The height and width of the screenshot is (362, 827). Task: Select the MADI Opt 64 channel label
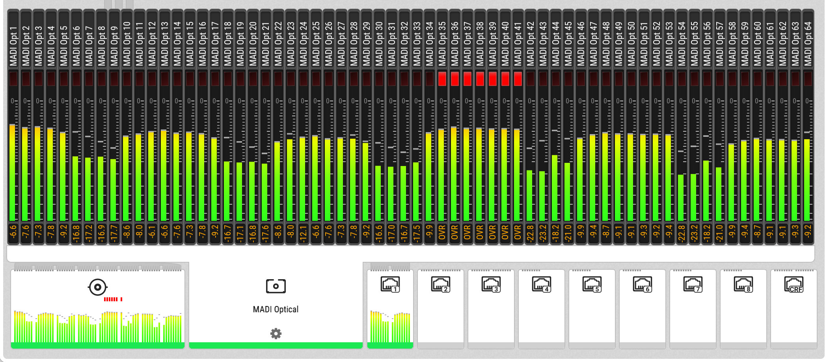click(x=808, y=43)
